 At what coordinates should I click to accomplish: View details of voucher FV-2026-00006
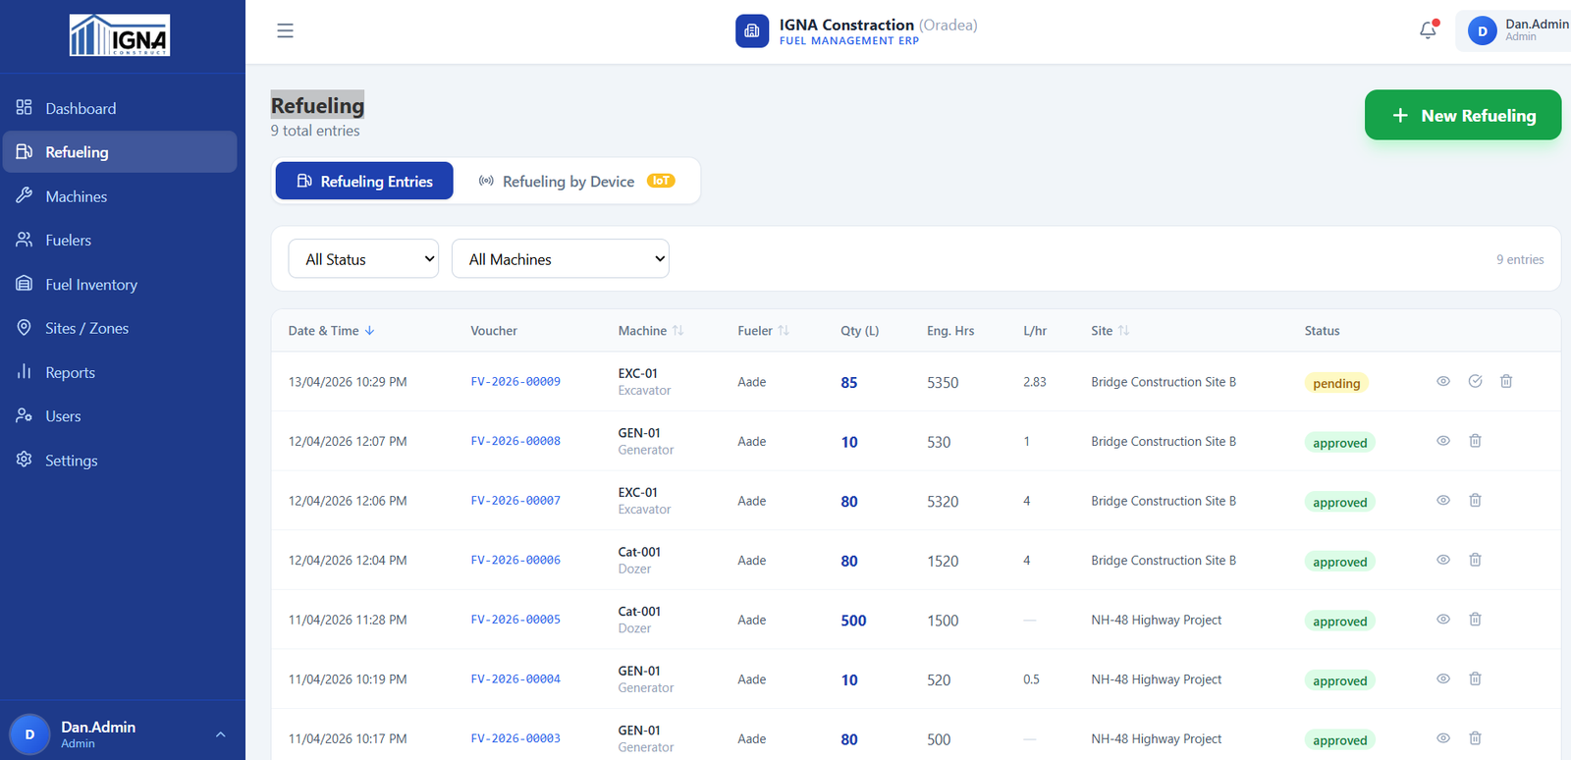[x=1443, y=560]
